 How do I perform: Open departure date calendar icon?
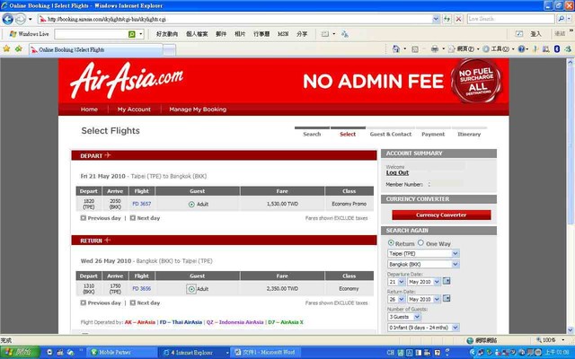tap(447, 281)
